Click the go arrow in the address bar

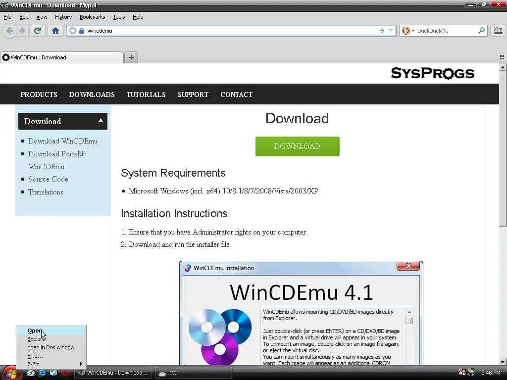(382, 31)
